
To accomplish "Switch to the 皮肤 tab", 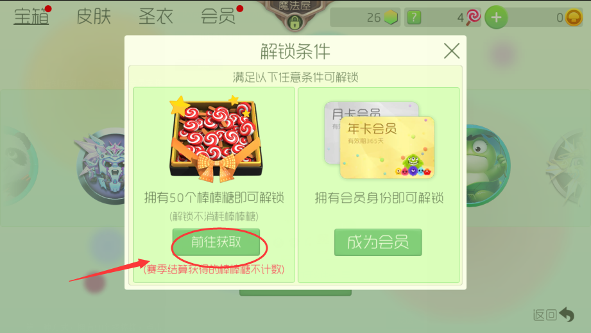I will coord(94,17).
